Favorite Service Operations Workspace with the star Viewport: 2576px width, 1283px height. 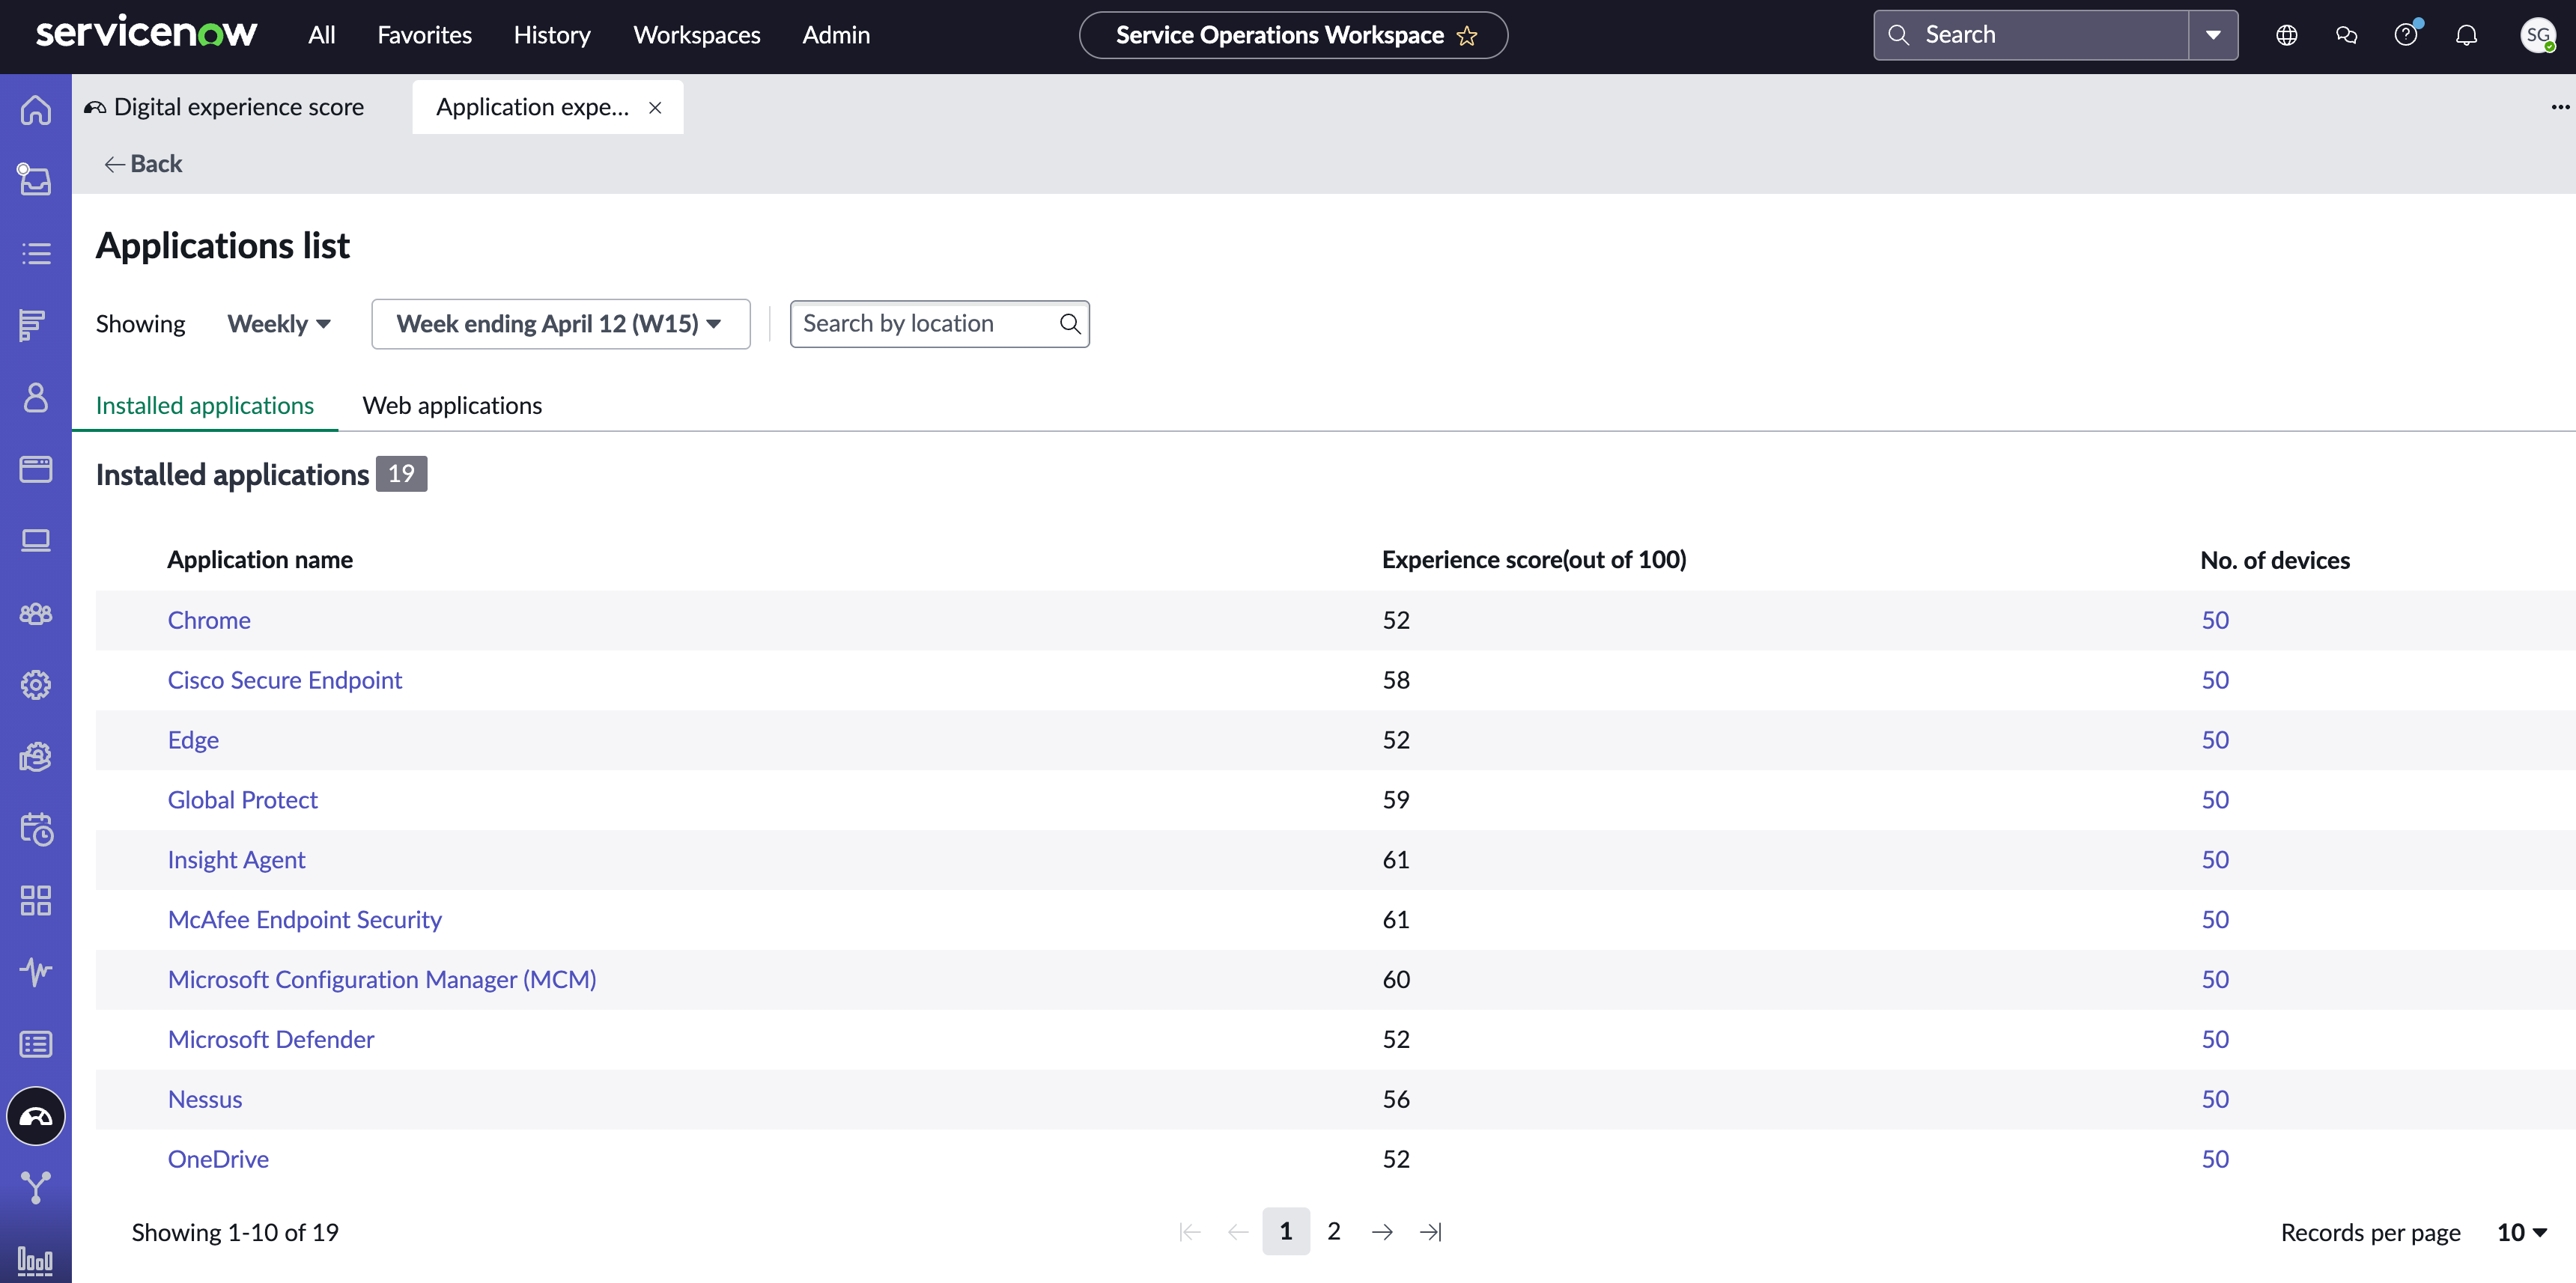click(x=1467, y=36)
